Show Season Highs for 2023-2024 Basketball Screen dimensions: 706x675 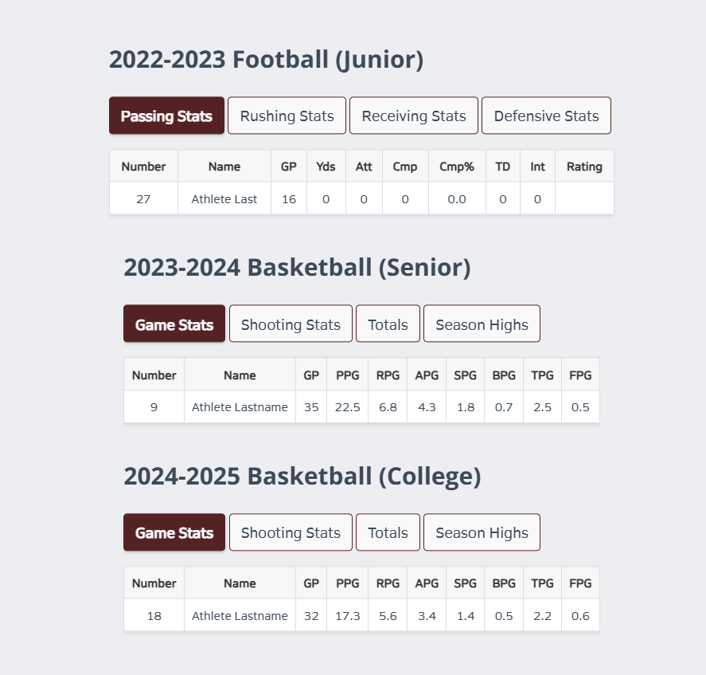[482, 324]
